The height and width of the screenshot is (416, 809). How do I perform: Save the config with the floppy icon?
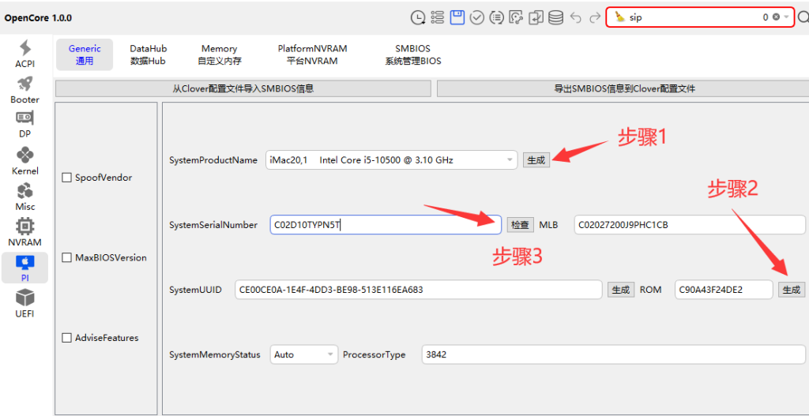pos(457,17)
